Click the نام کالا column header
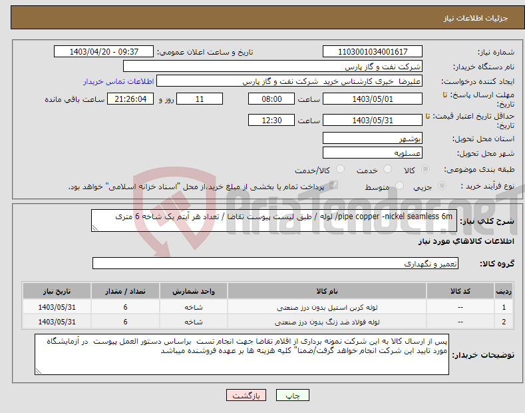Viewport: 525px width, 413px height. click(327, 291)
